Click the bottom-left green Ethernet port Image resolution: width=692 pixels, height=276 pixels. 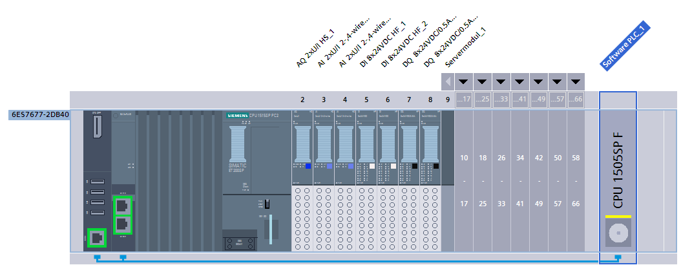pos(97,238)
